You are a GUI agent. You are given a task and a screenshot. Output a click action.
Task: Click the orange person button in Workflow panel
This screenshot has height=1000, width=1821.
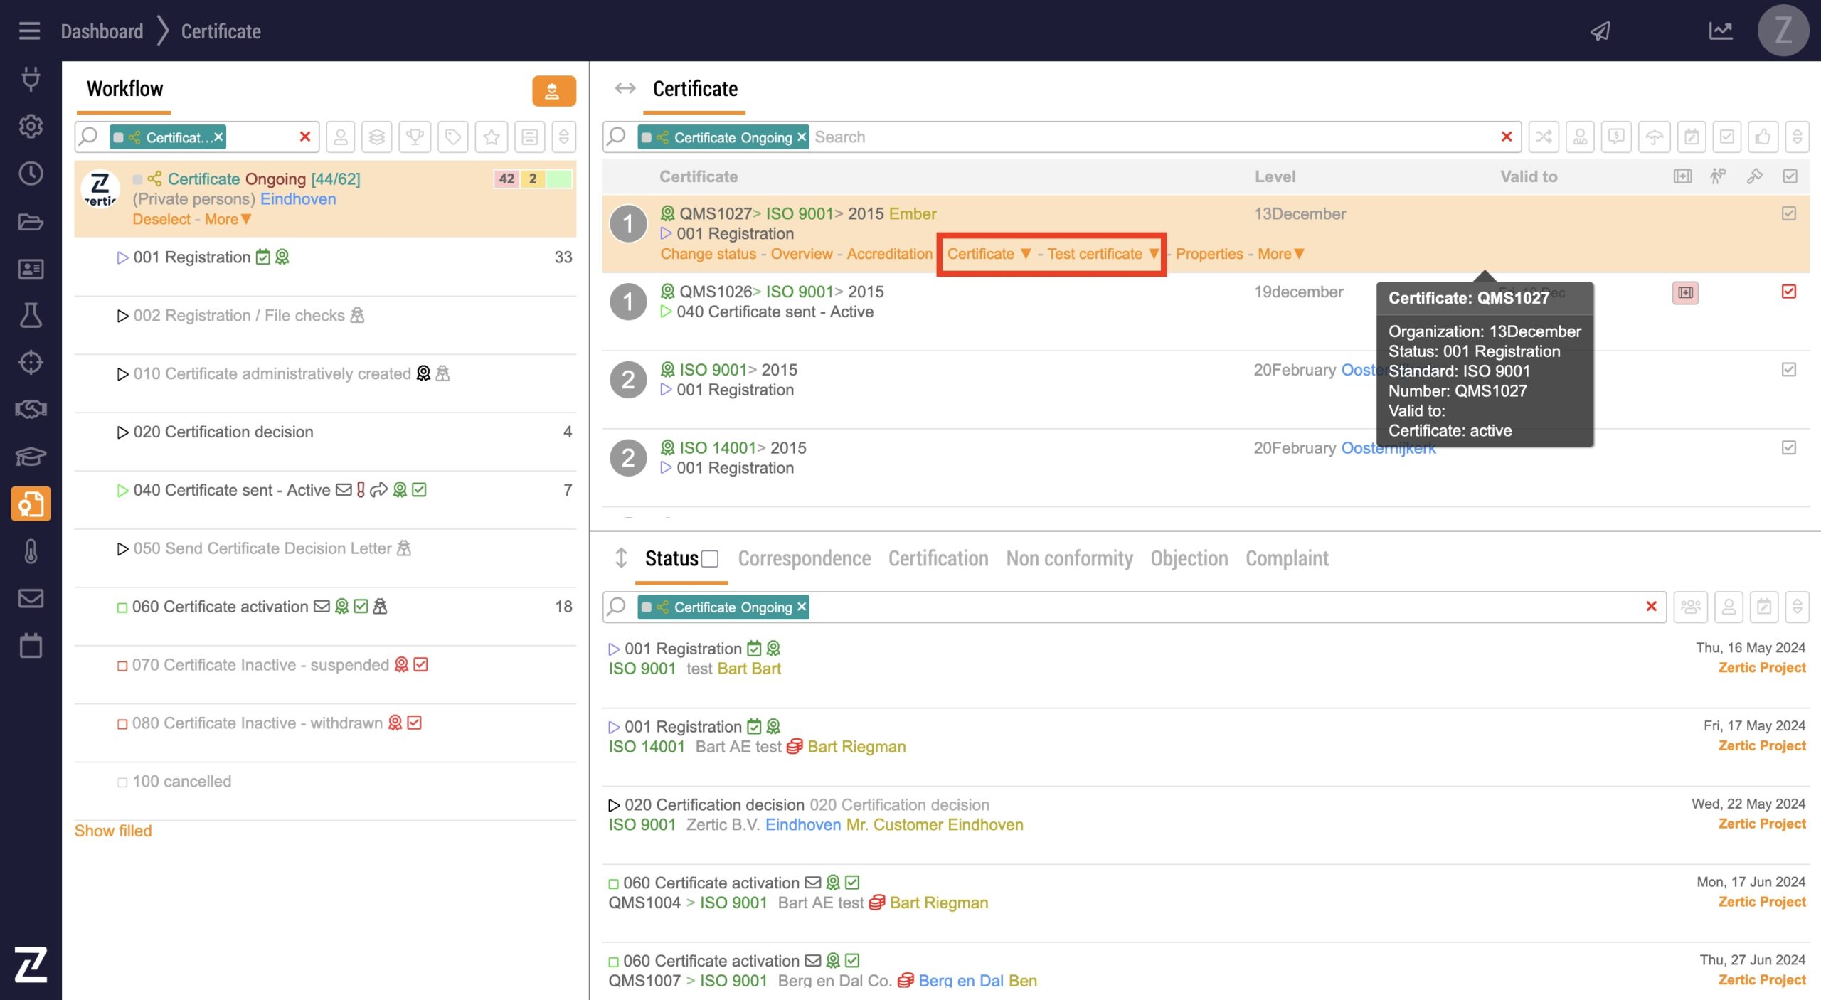click(x=553, y=91)
